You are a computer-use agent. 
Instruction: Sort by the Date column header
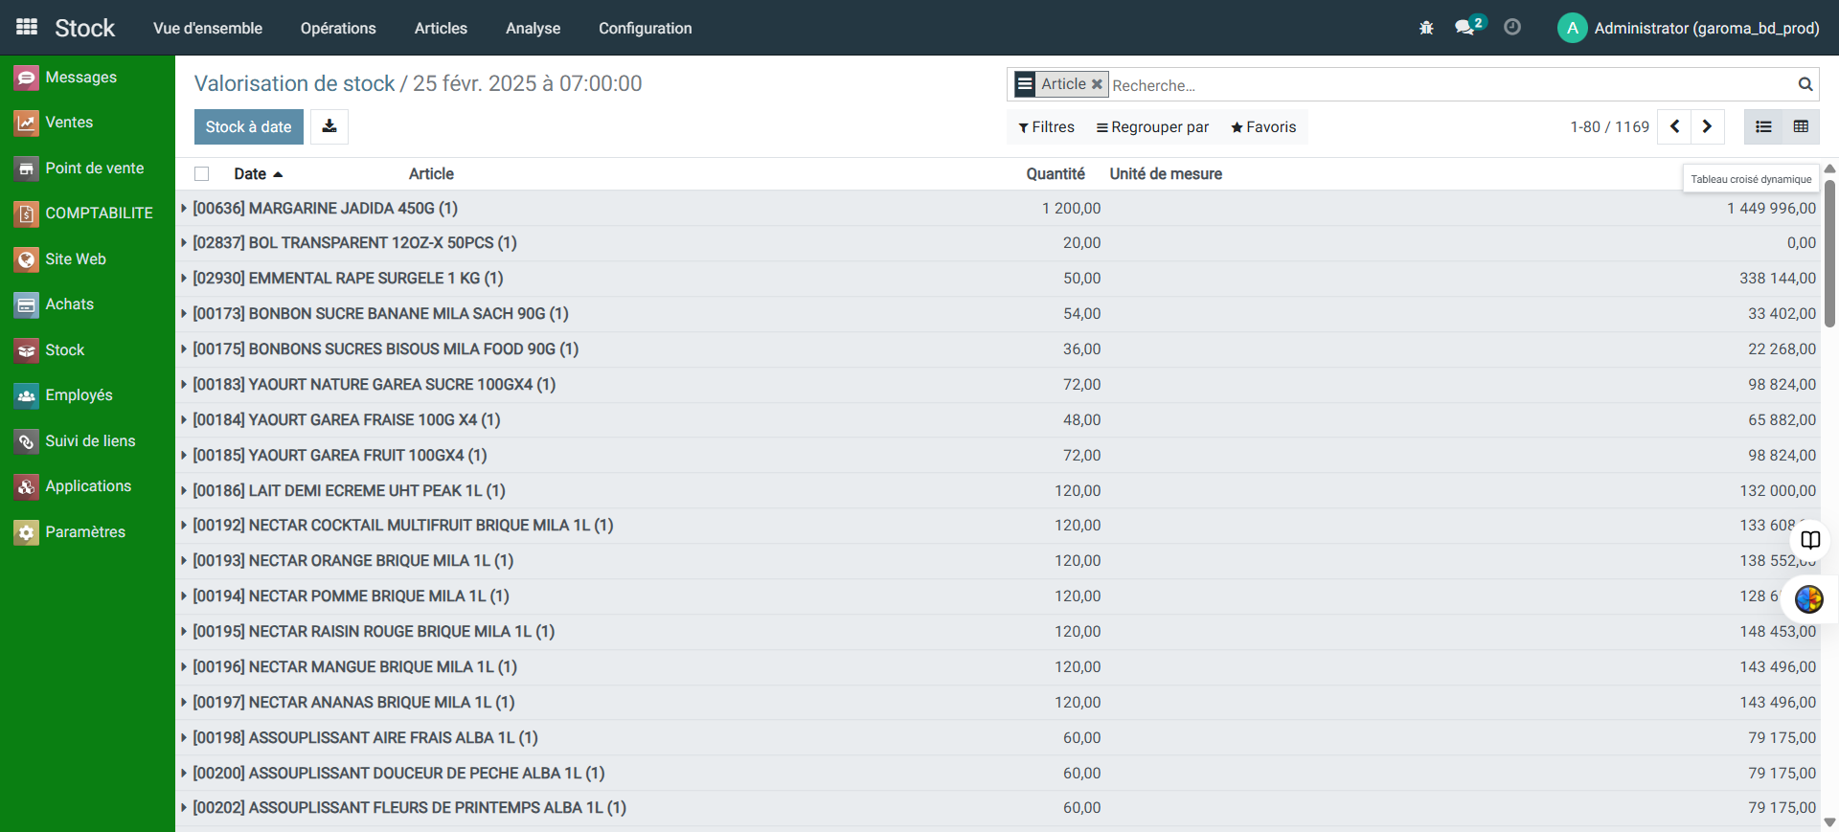tap(250, 173)
